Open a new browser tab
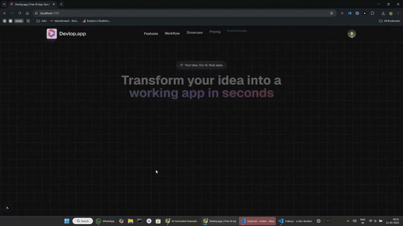The height and width of the screenshot is (226, 403). click(61, 4)
